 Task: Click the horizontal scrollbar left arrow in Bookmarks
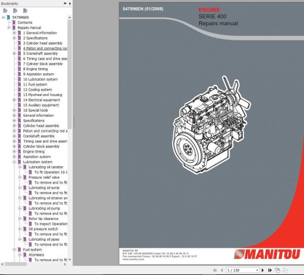pyautogui.click(x=2, y=264)
